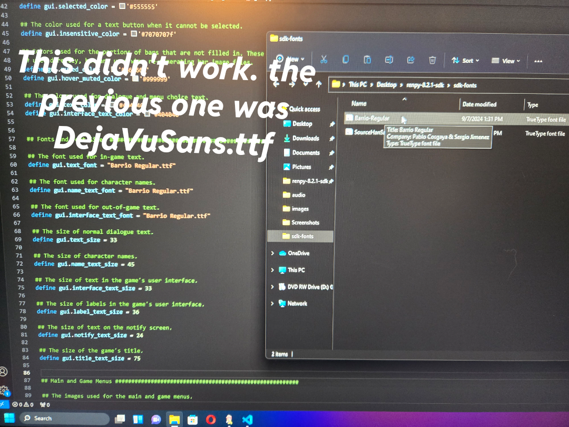
Task: Open File Explorer from the taskbar
Action: click(x=174, y=420)
